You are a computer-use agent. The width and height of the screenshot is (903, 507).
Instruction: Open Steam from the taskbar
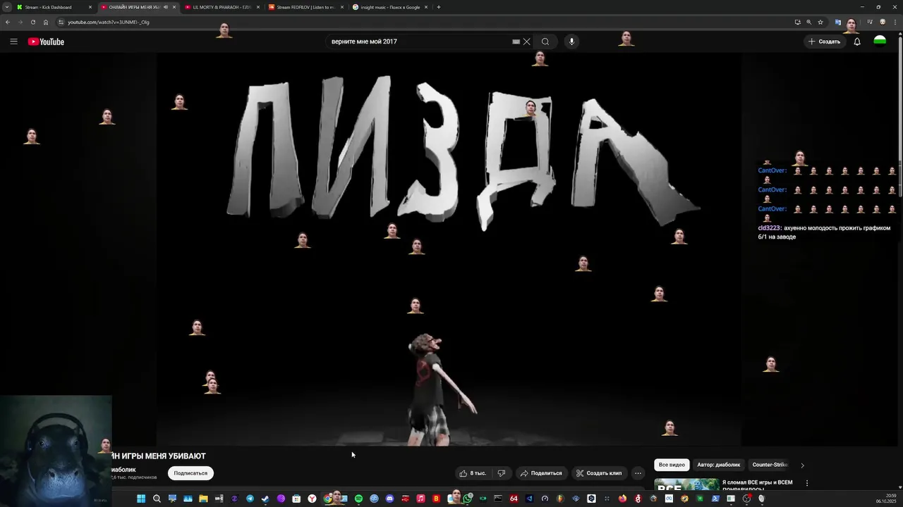click(x=265, y=499)
